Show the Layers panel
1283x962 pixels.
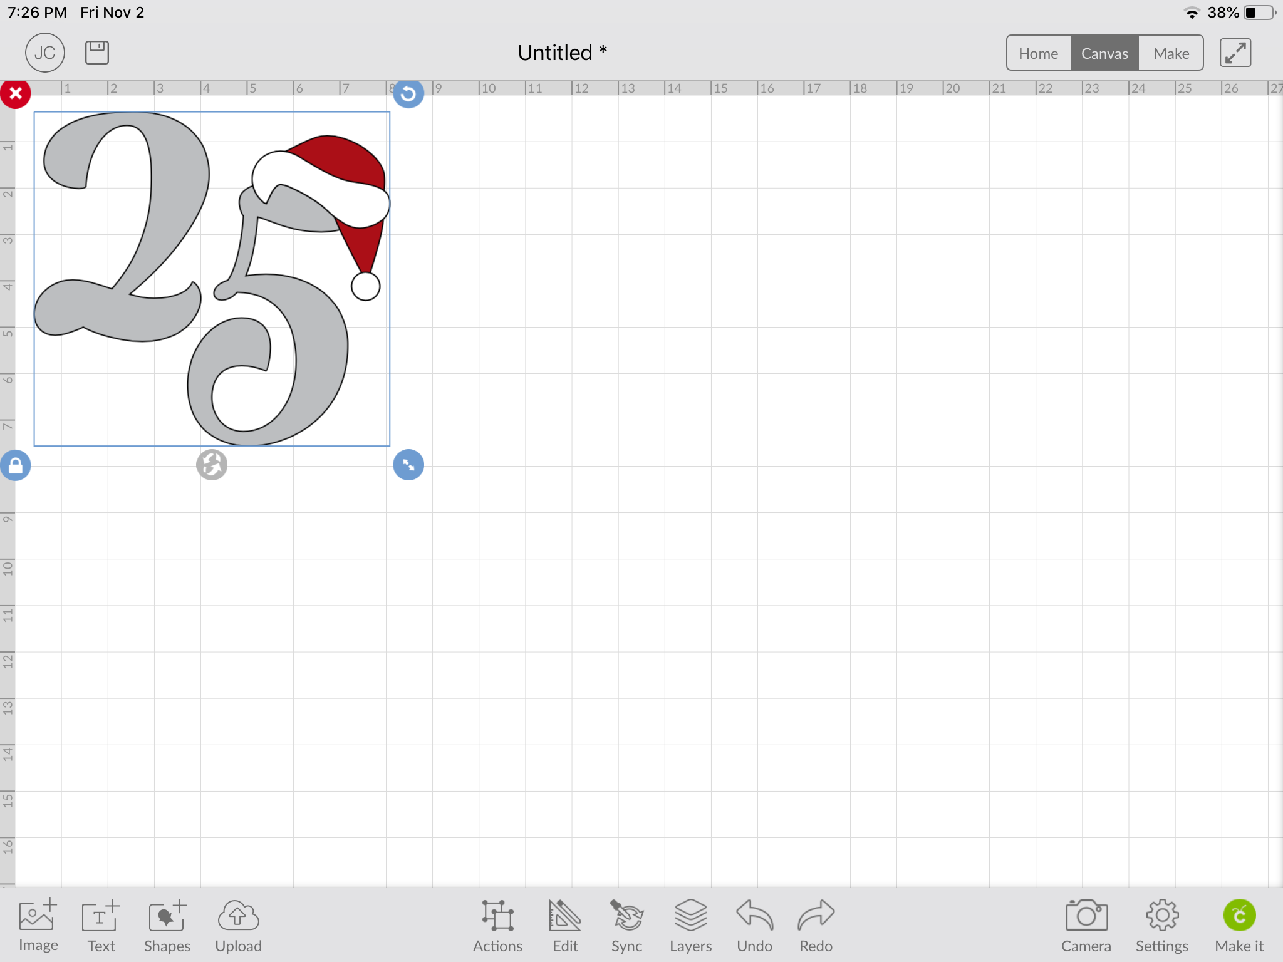coord(690,926)
